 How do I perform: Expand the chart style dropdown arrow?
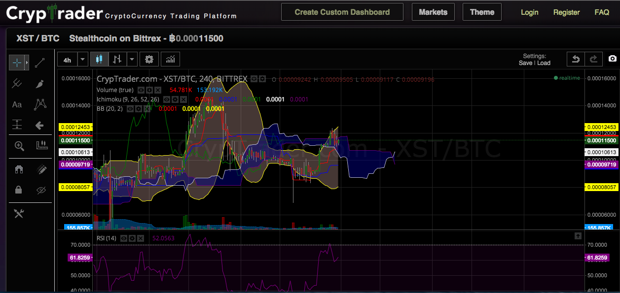132,59
